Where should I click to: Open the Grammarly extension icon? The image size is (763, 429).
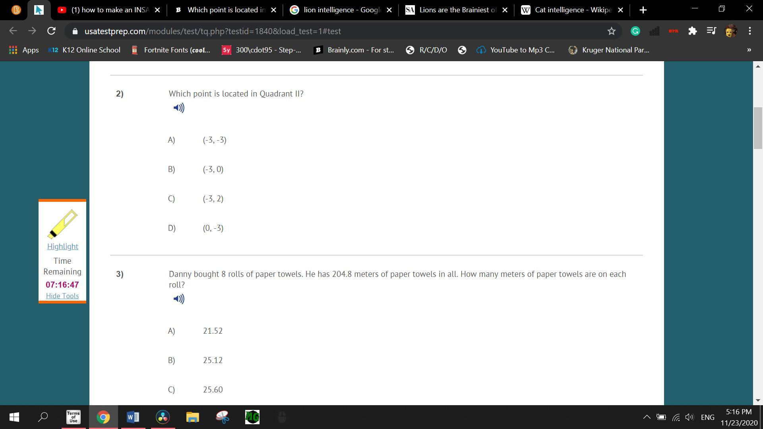point(635,31)
